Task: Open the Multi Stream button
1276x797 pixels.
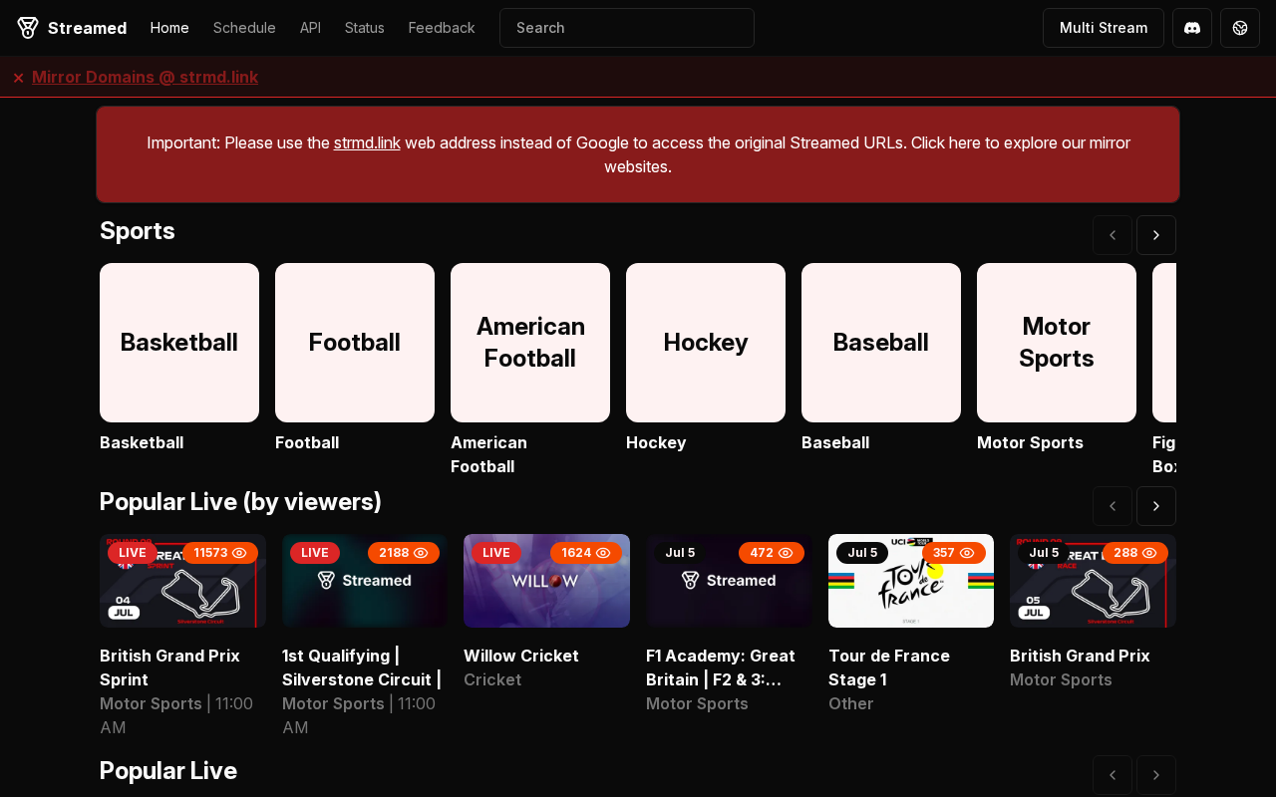Action: click(x=1104, y=28)
